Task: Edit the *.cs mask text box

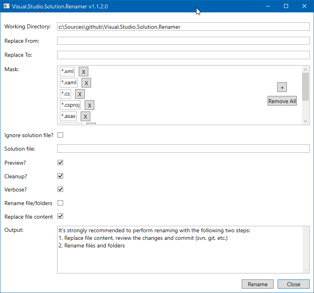Action: [66, 94]
